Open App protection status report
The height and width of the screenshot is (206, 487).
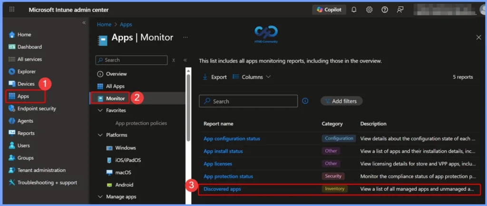228,177
